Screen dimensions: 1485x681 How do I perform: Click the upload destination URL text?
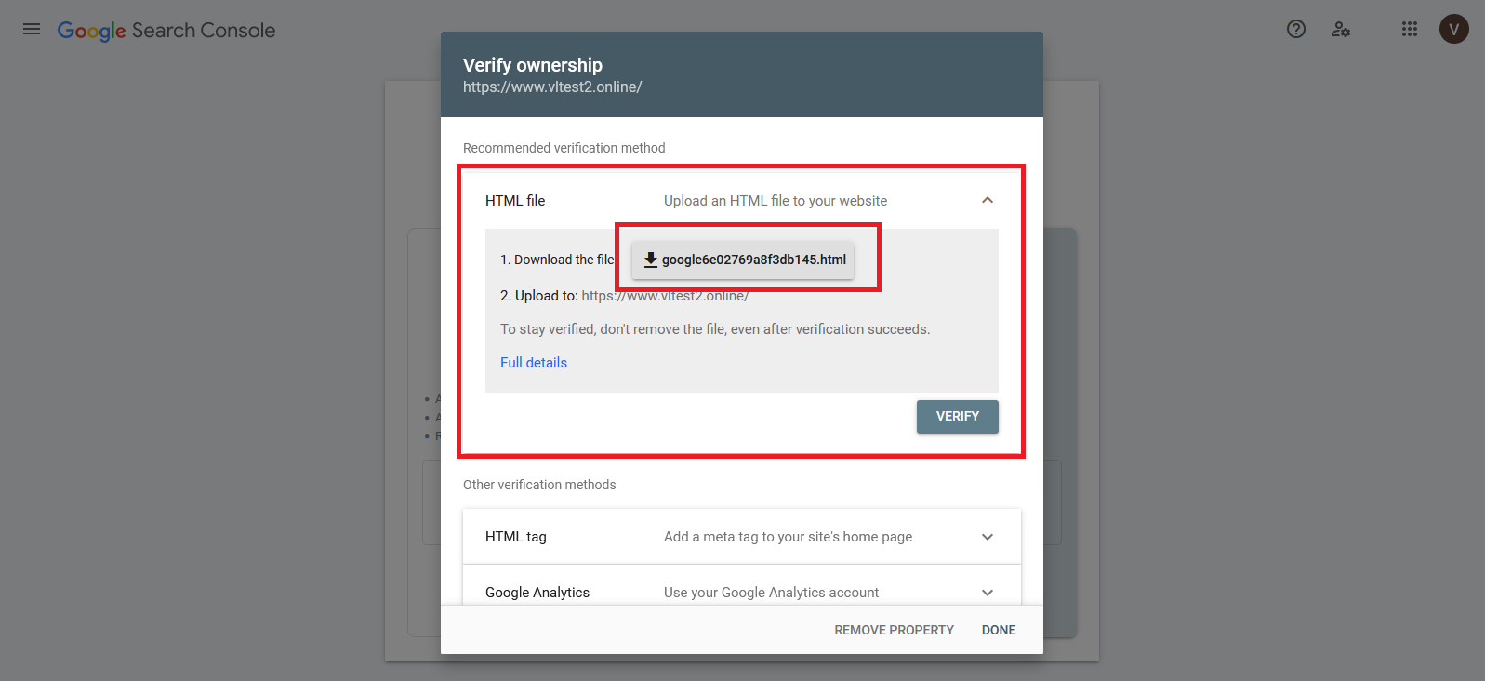(x=665, y=297)
